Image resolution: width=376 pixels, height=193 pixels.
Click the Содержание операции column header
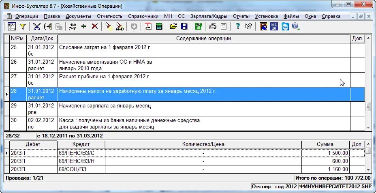tap(204, 39)
